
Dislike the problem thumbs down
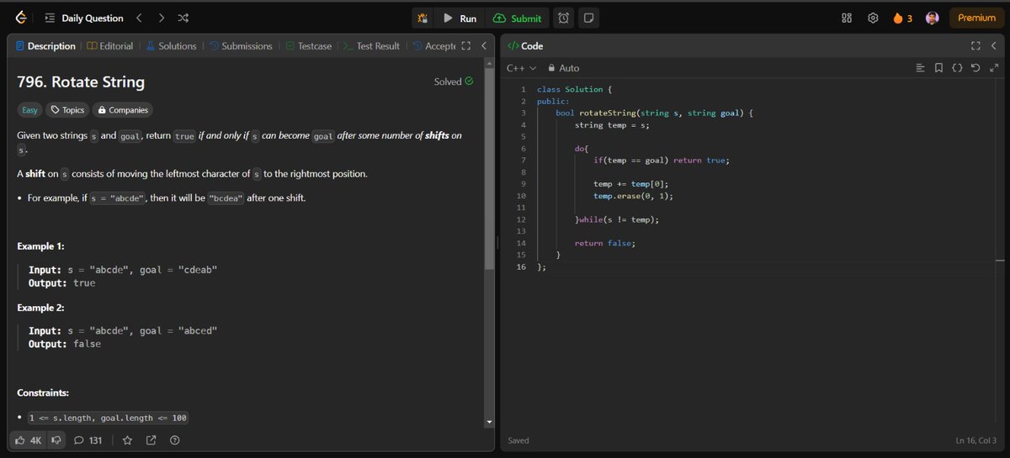pyautogui.click(x=56, y=440)
